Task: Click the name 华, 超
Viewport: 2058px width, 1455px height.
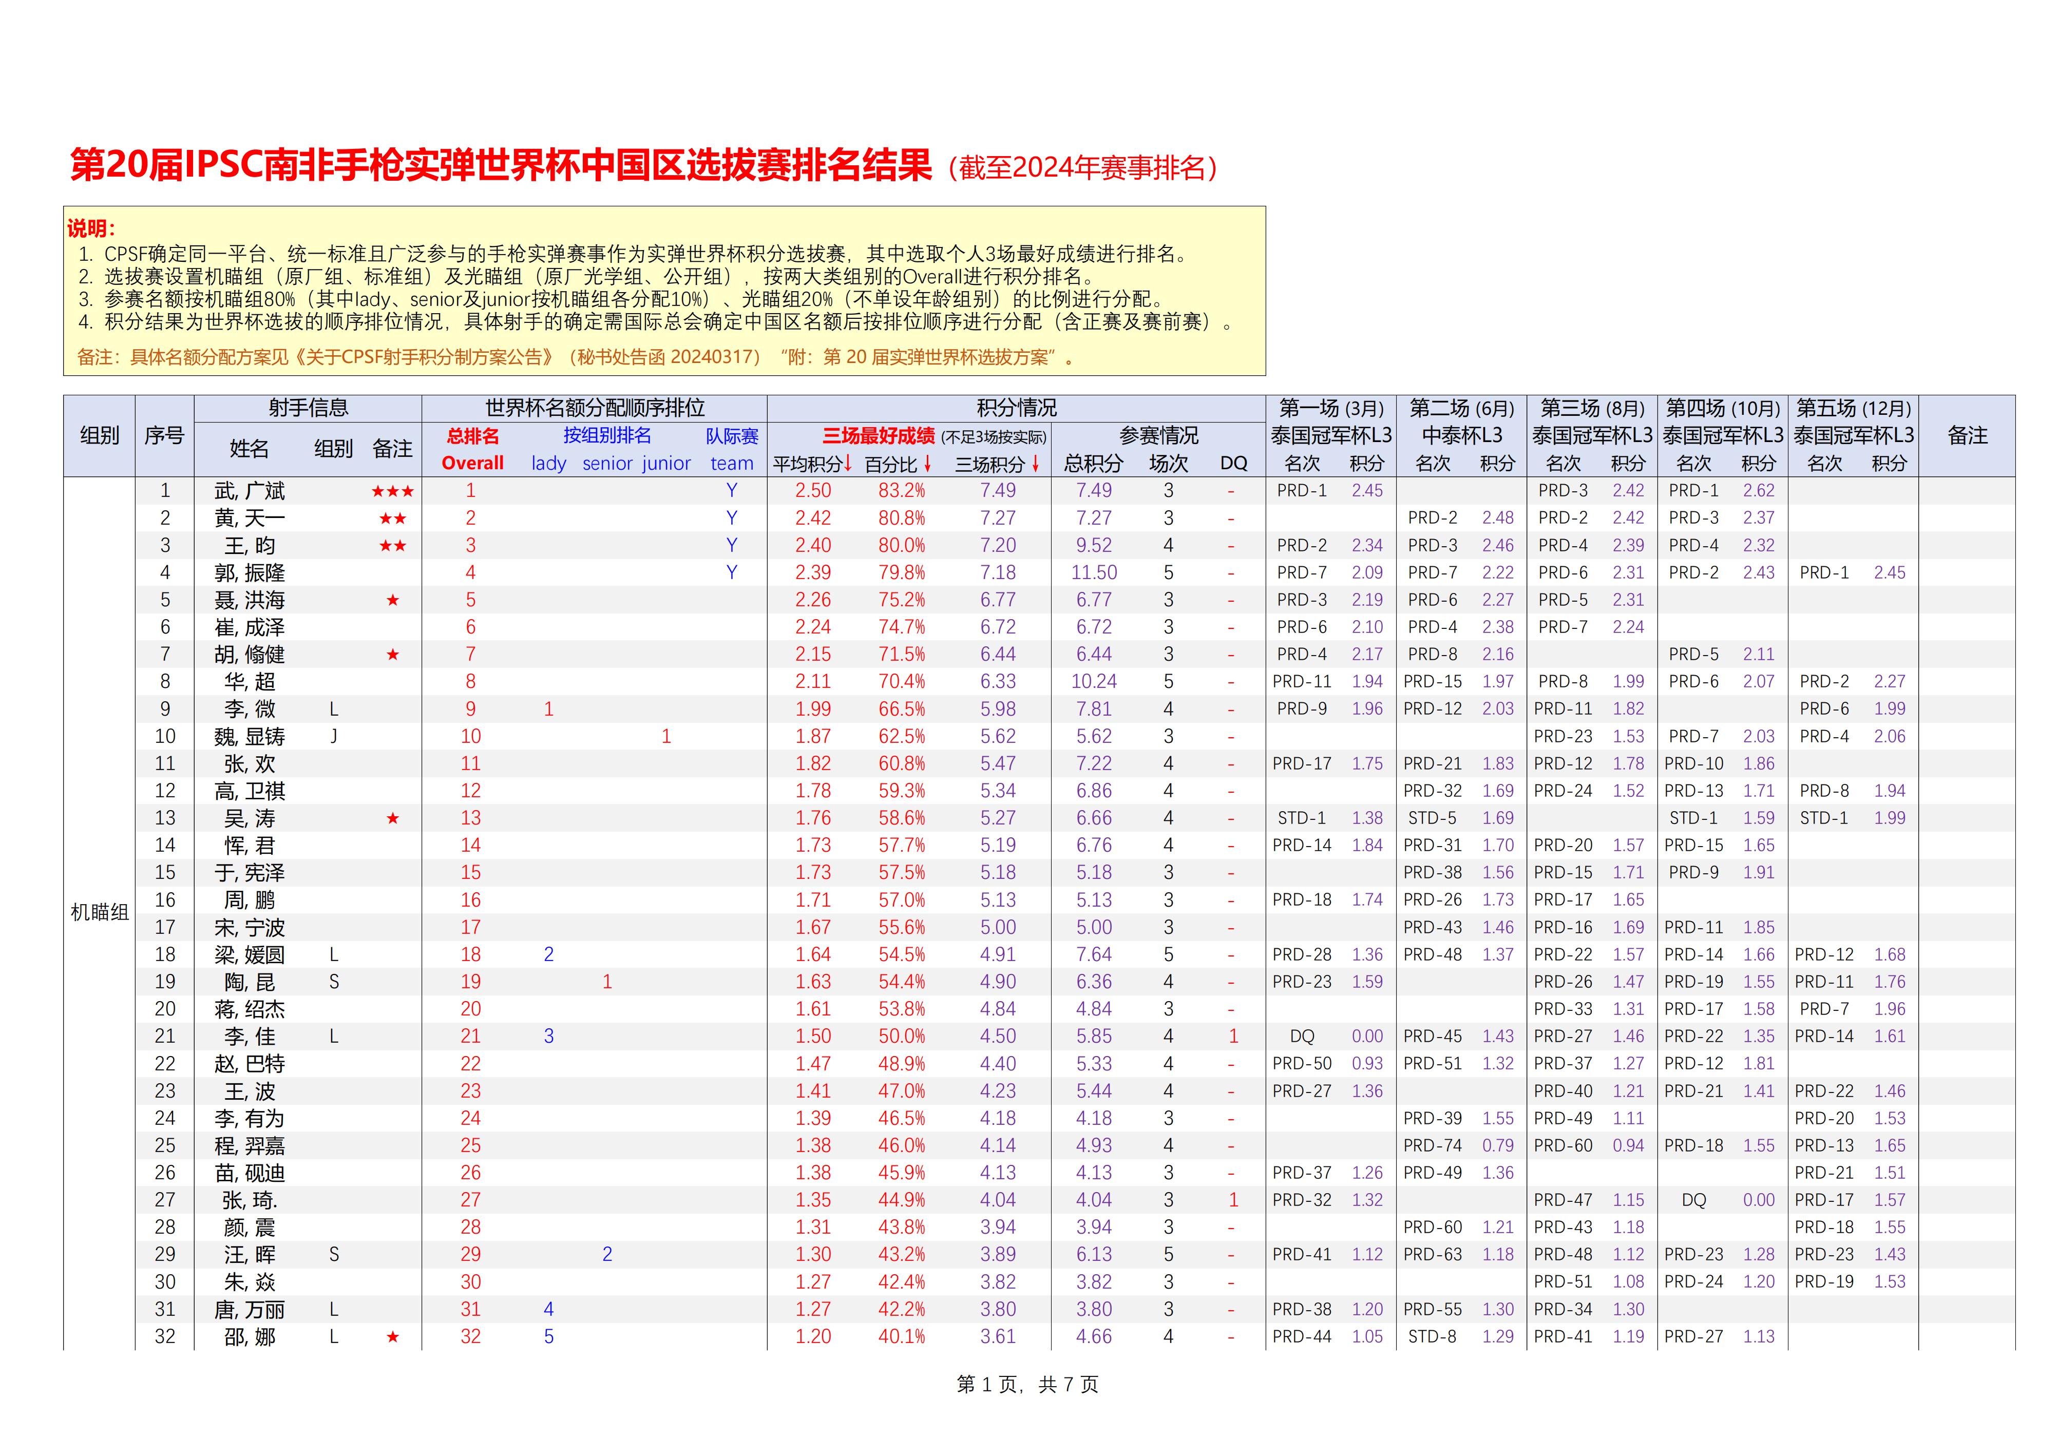Action: click(249, 682)
